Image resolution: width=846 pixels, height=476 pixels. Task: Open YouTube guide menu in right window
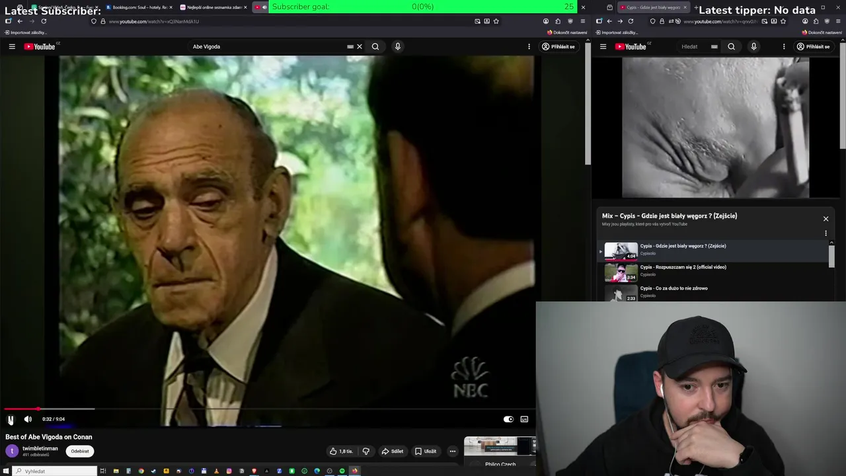tap(603, 46)
